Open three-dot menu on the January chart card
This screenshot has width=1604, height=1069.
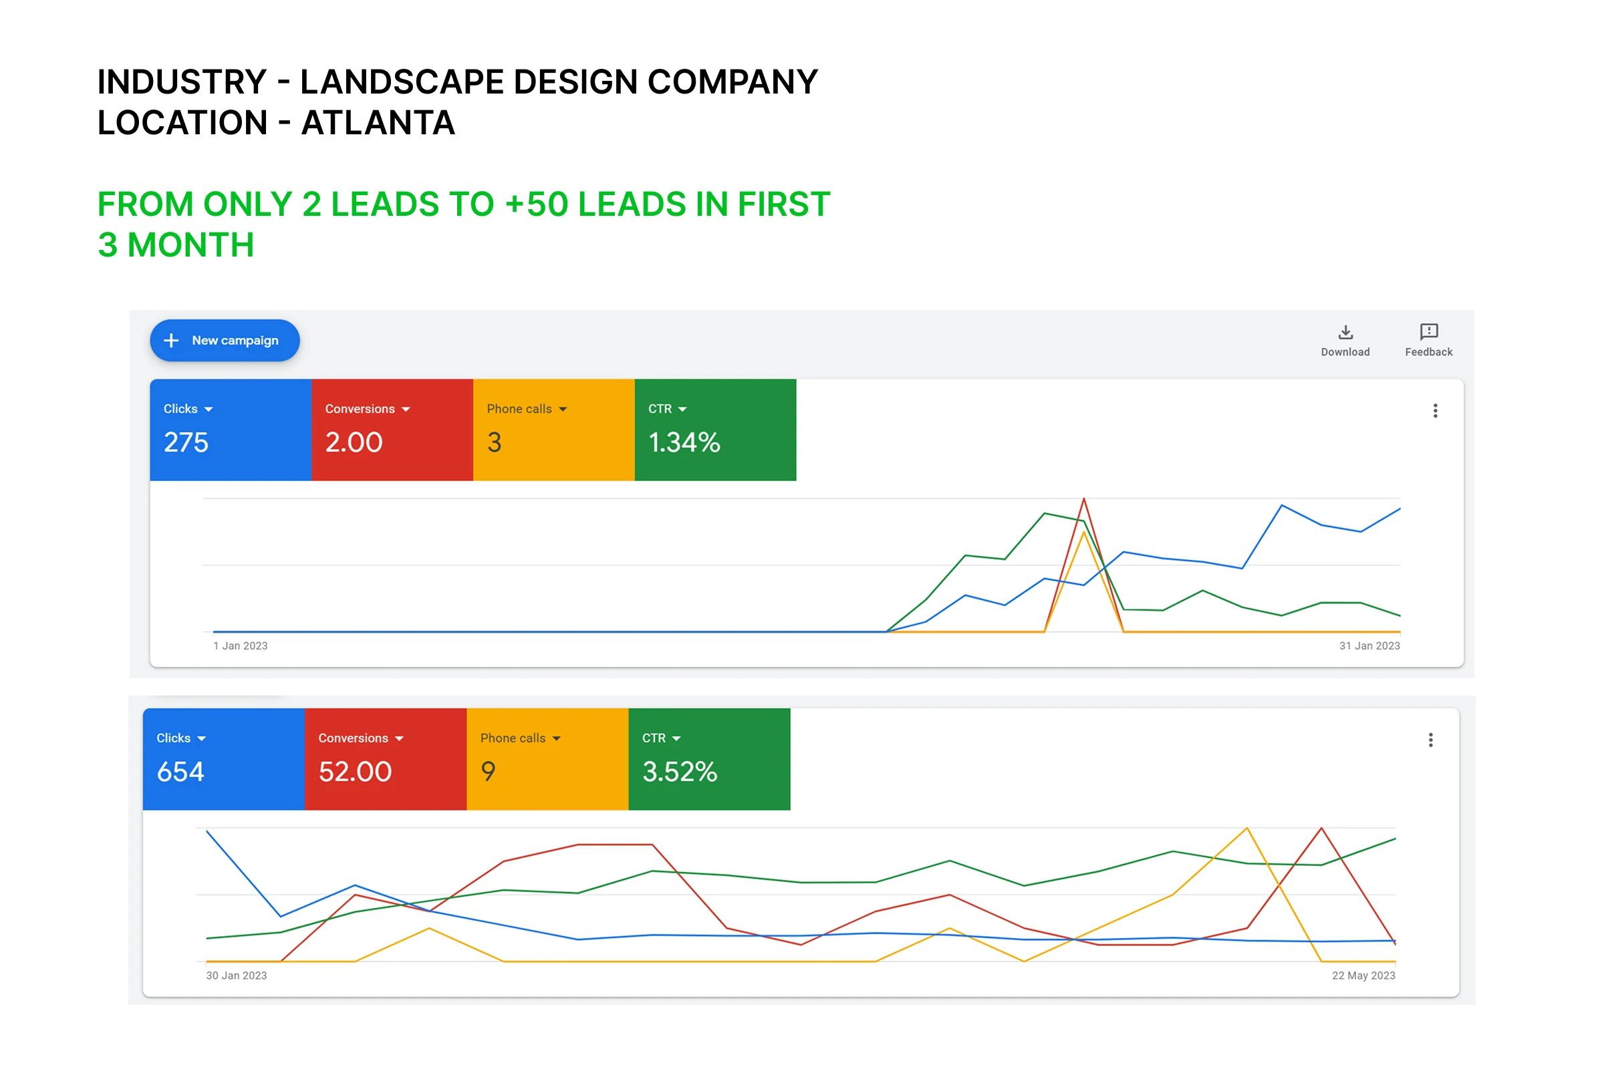pyautogui.click(x=1436, y=410)
